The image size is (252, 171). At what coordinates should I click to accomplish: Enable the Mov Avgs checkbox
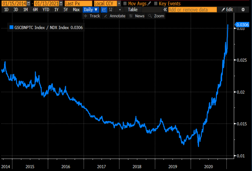125,4
